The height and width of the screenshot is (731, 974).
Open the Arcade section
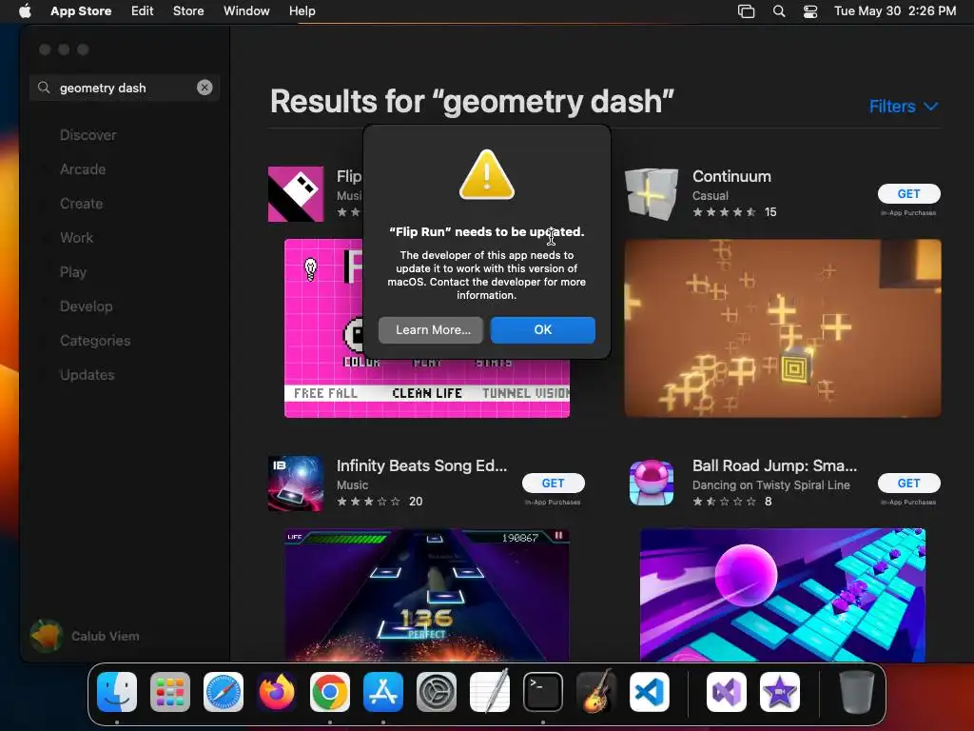[x=83, y=169]
